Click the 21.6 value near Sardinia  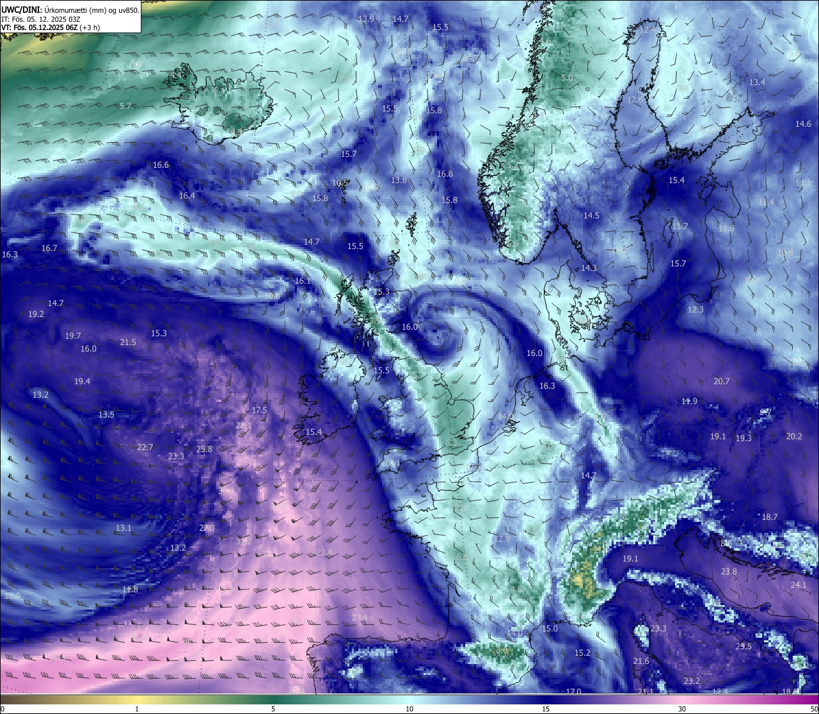[641, 661]
